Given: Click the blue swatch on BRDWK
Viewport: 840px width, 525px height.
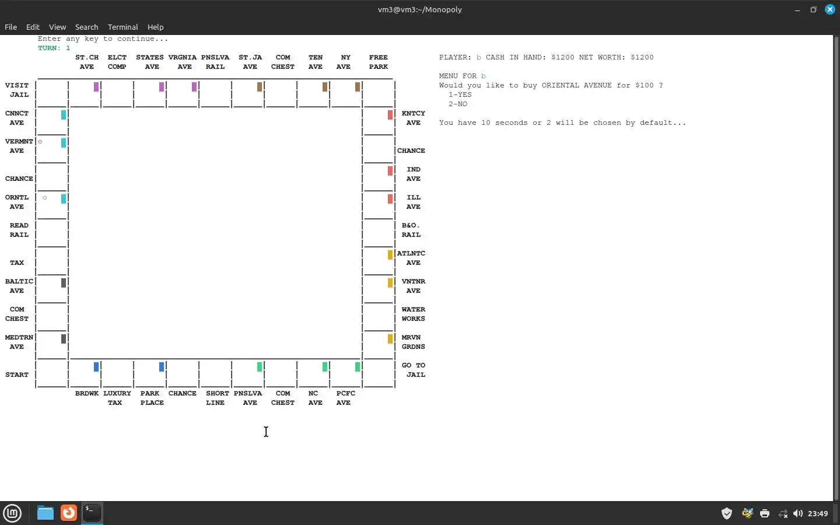Looking at the screenshot, I should [96, 367].
